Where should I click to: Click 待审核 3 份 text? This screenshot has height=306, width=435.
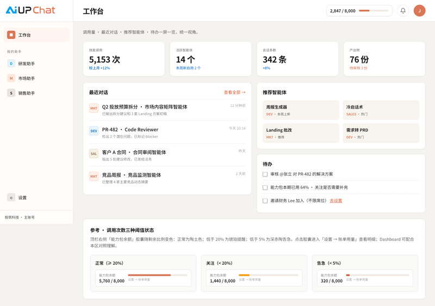358,68
